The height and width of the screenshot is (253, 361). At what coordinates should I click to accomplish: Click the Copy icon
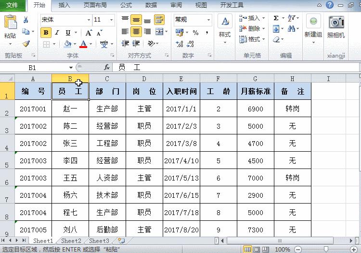[x=26, y=32]
